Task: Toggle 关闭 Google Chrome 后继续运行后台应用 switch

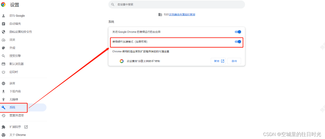Action: 238,32
